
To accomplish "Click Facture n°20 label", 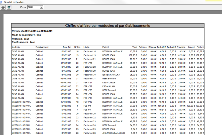I will 89,114.
